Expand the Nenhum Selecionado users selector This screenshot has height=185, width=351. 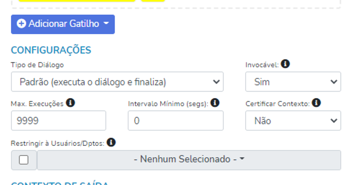pos(189,160)
